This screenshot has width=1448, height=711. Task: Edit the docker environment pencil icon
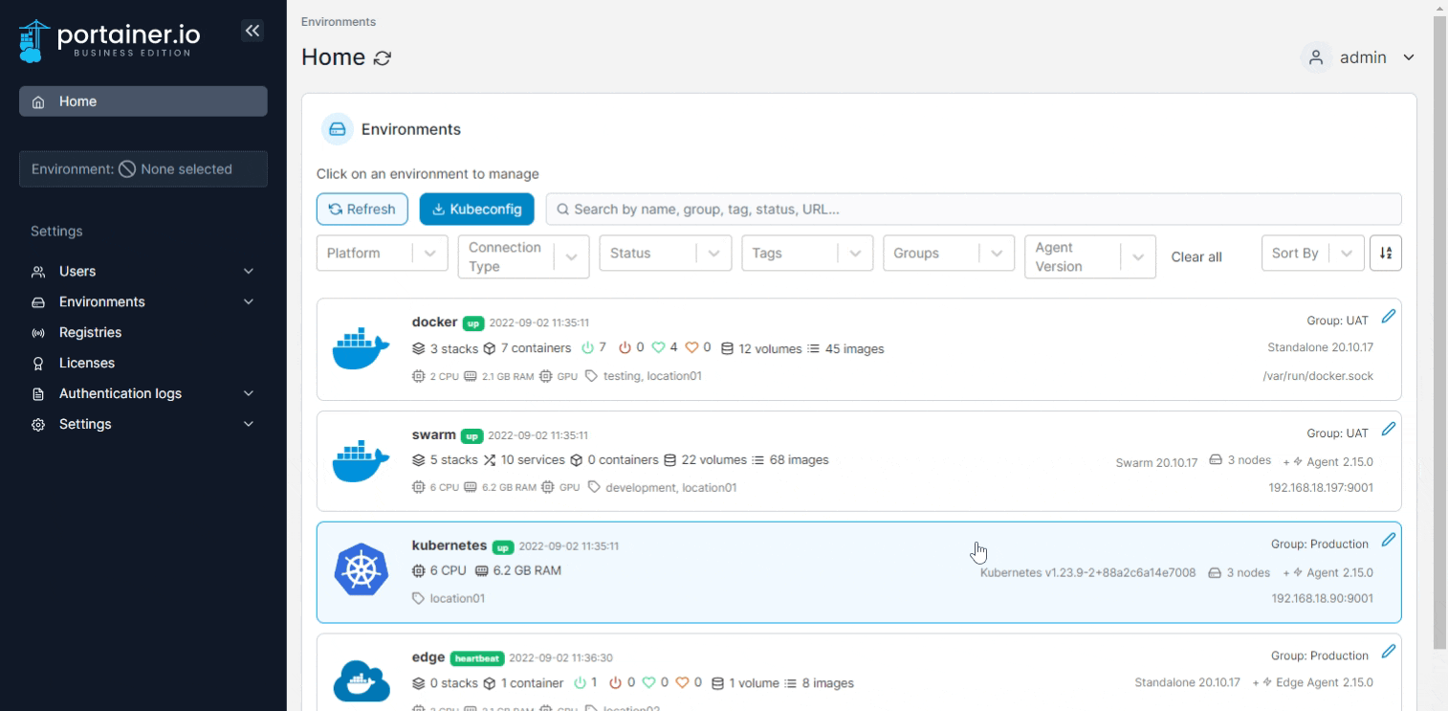pos(1389,317)
